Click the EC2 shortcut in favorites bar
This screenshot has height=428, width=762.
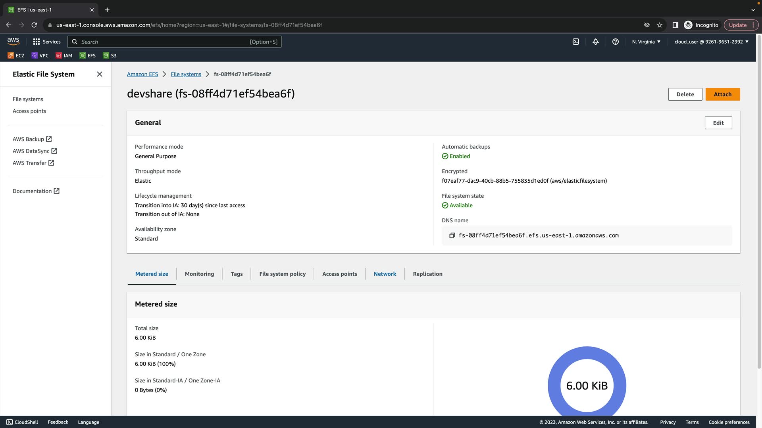pyautogui.click(x=16, y=55)
